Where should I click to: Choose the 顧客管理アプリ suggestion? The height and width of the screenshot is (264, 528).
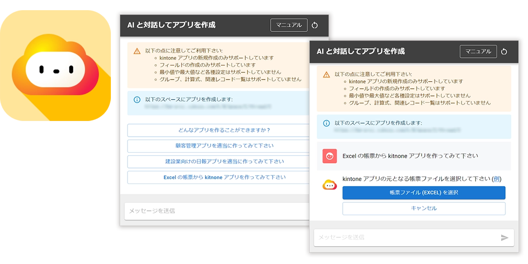219,146
